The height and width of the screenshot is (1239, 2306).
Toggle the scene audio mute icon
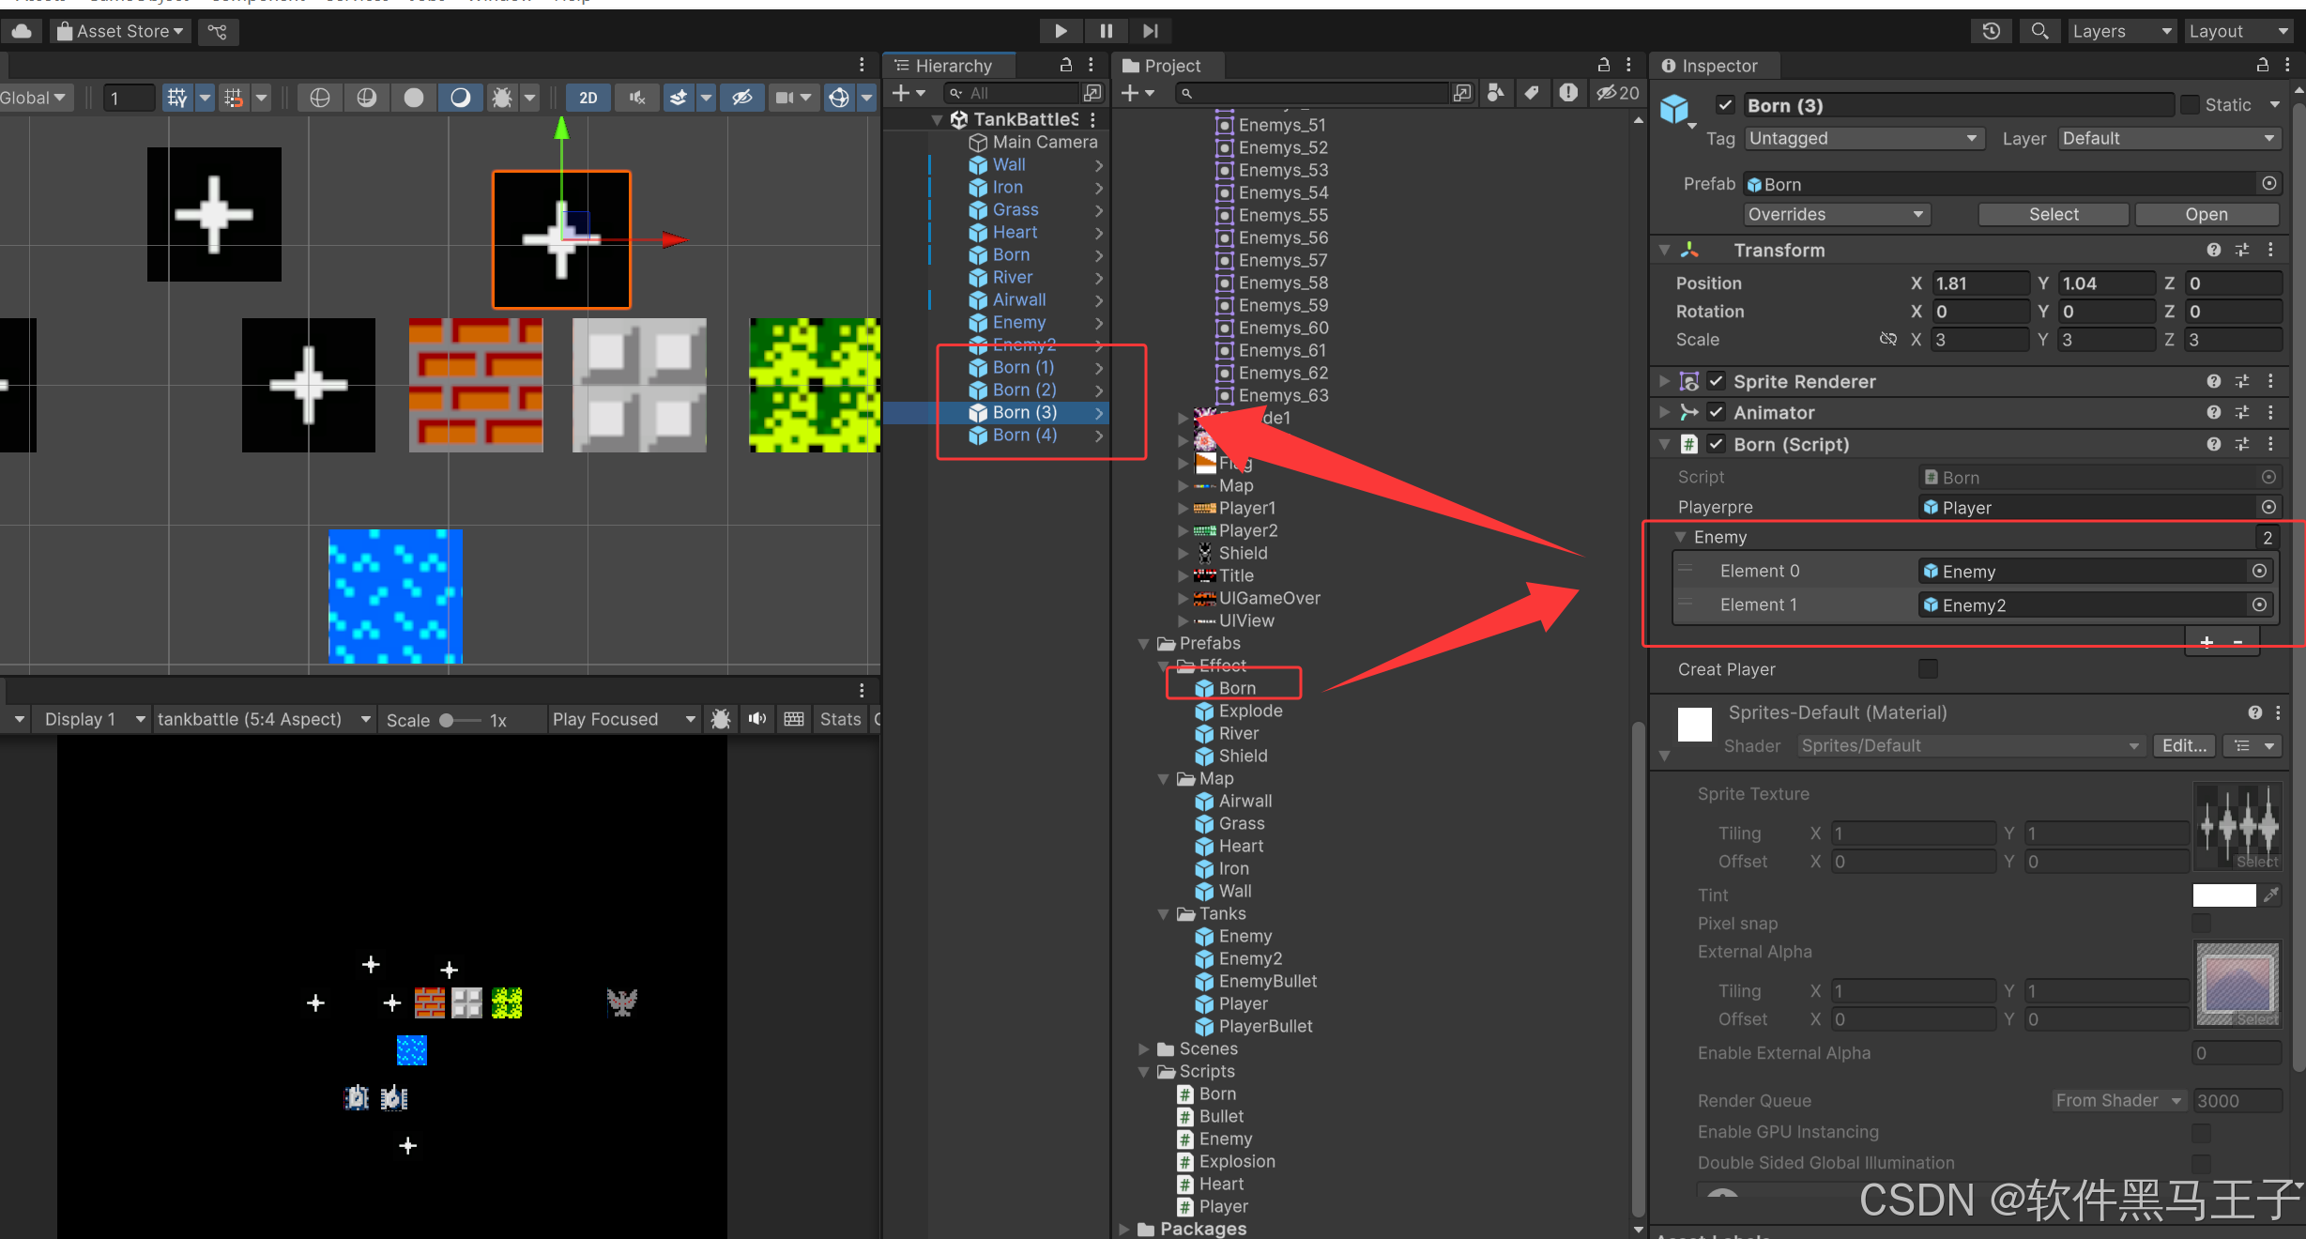point(637,98)
